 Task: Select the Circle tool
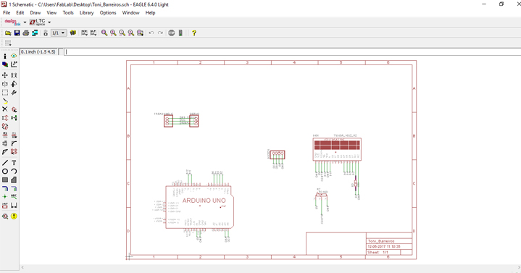tap(5, 172)
